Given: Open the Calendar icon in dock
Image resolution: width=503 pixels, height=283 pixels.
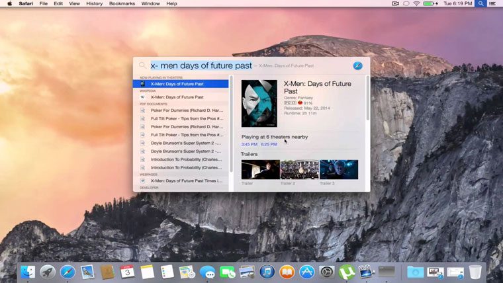Looking at the screenshot, I should tap(127, 271).
